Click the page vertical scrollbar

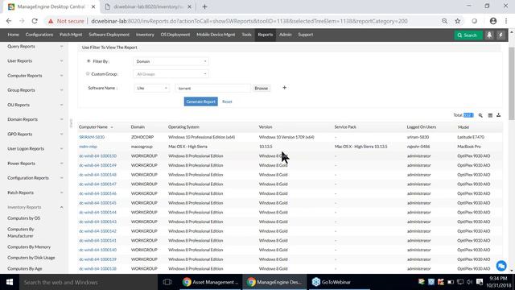tap(512, 84)
